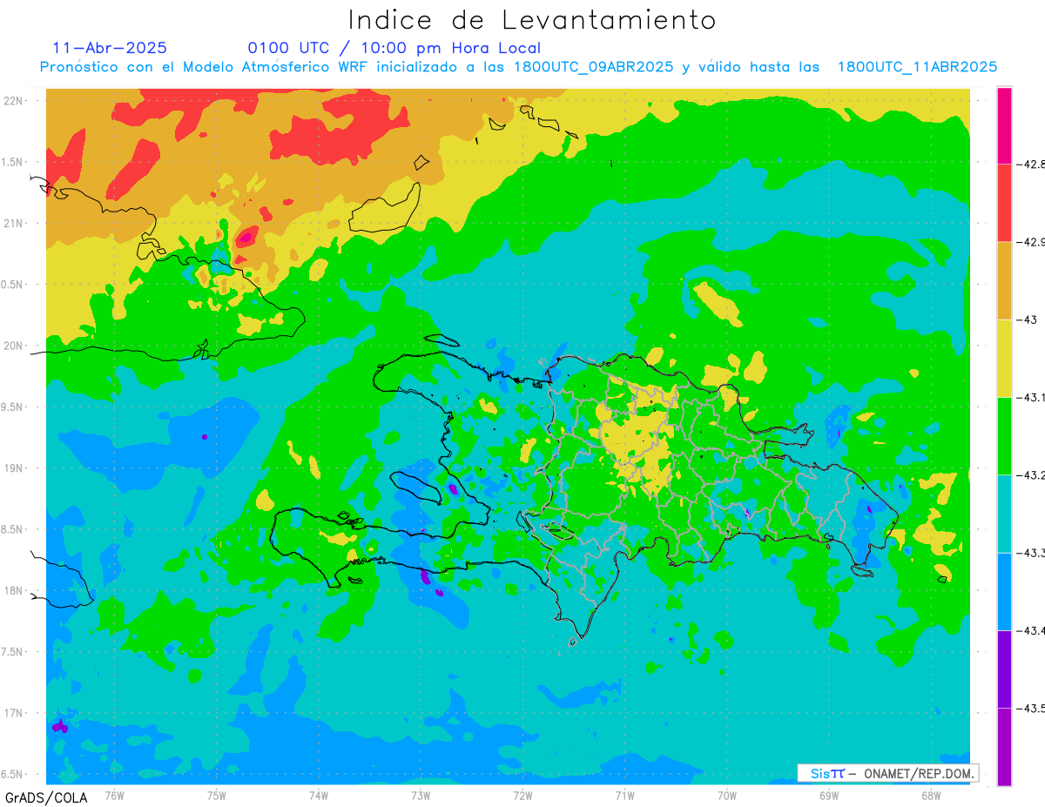The width and height of the screenshot is (1045, 807).
Task: Click the "-43.1" color bar value
Action: click(1029, 397)
